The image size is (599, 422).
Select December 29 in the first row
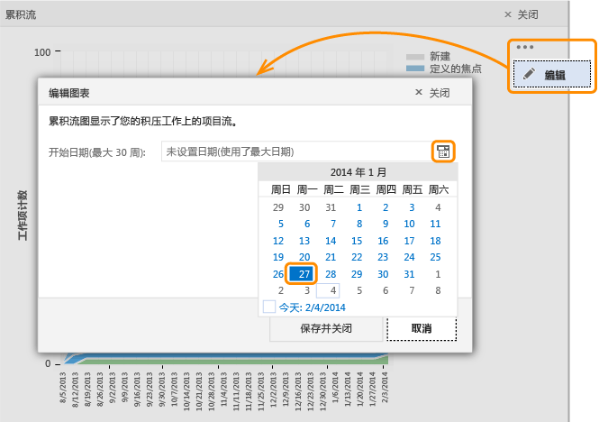pos(278,207)
